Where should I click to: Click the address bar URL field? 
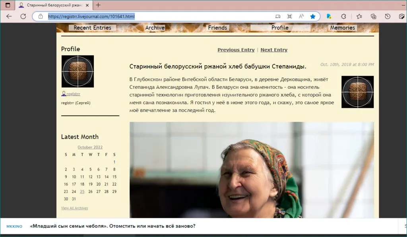pos(159,16)
